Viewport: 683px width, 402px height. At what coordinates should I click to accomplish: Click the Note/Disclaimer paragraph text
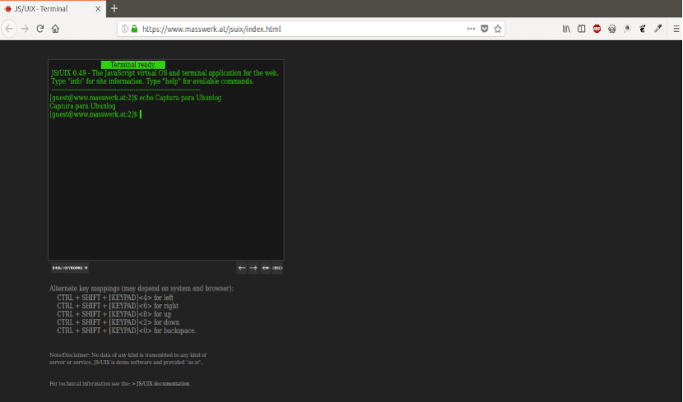(x=128, y=358)
